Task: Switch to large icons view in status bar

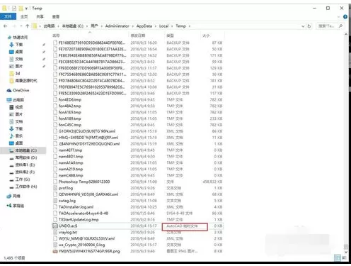Action: click(344, 258)
